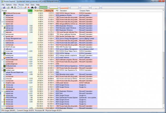Image resolution: width=166 pixels, height=113 pixels.
Task: Select the WmiPrvSE.exe process row
Action: (x=49, y=47)
